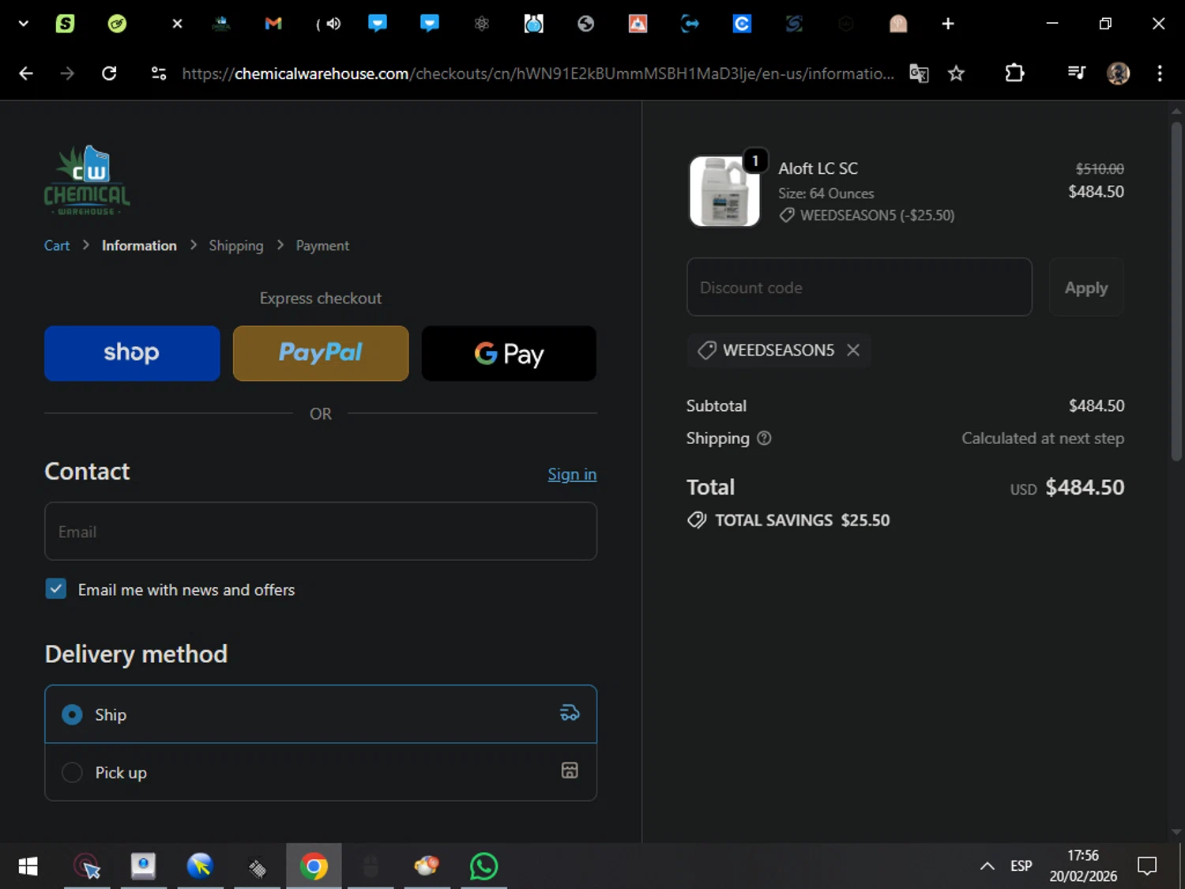Focus the Discount code field

(860, 287)
